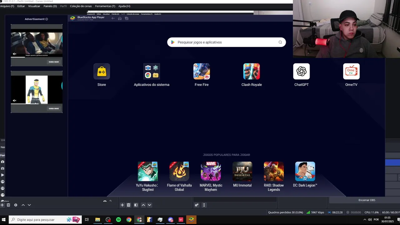
Task: Open File Explorer from taskbar
Action: pos(97,220)
